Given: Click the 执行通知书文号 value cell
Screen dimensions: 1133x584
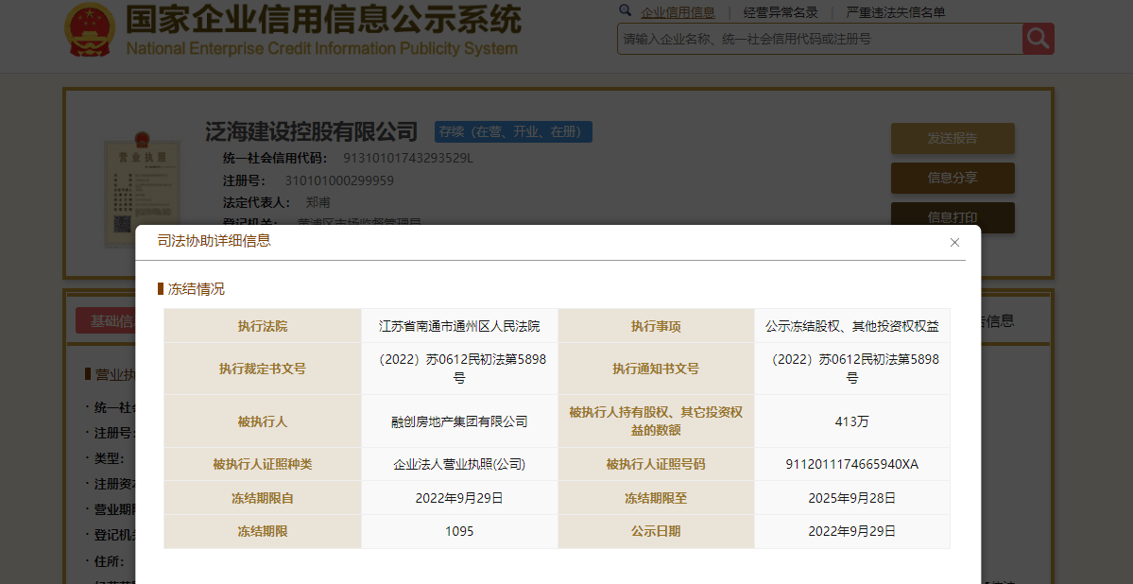Looking at the screenshot, I should point(852,369).
